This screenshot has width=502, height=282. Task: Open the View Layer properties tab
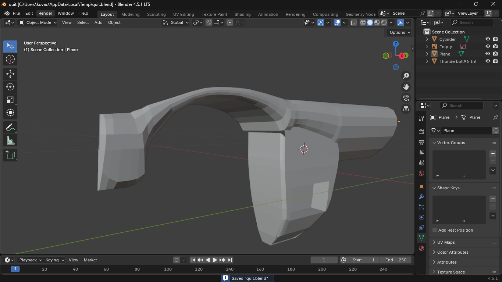tap(421, 152)
